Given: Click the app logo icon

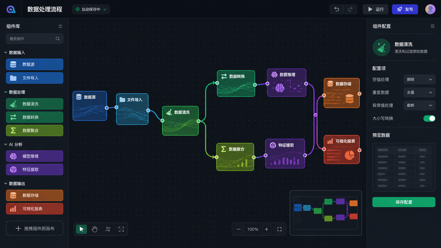Looking at the screenshot, I should tap(11, 9).
